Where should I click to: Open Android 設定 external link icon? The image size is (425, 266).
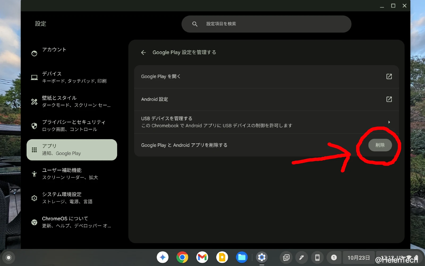point(389,99)
